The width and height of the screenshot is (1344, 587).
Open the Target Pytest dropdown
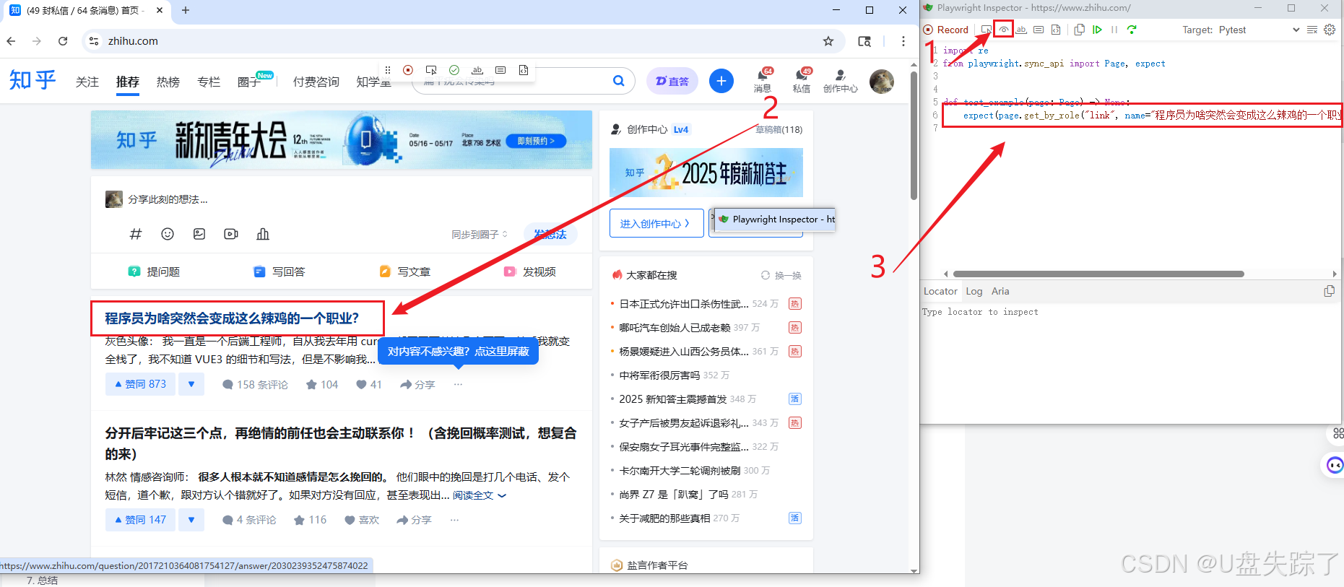click(x=1260, y=30)
